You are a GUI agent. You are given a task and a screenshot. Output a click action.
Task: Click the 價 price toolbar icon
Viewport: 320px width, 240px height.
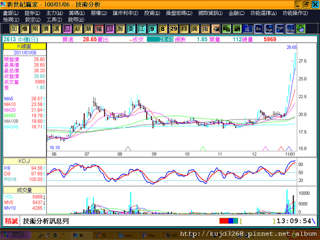tap(46, 29)
